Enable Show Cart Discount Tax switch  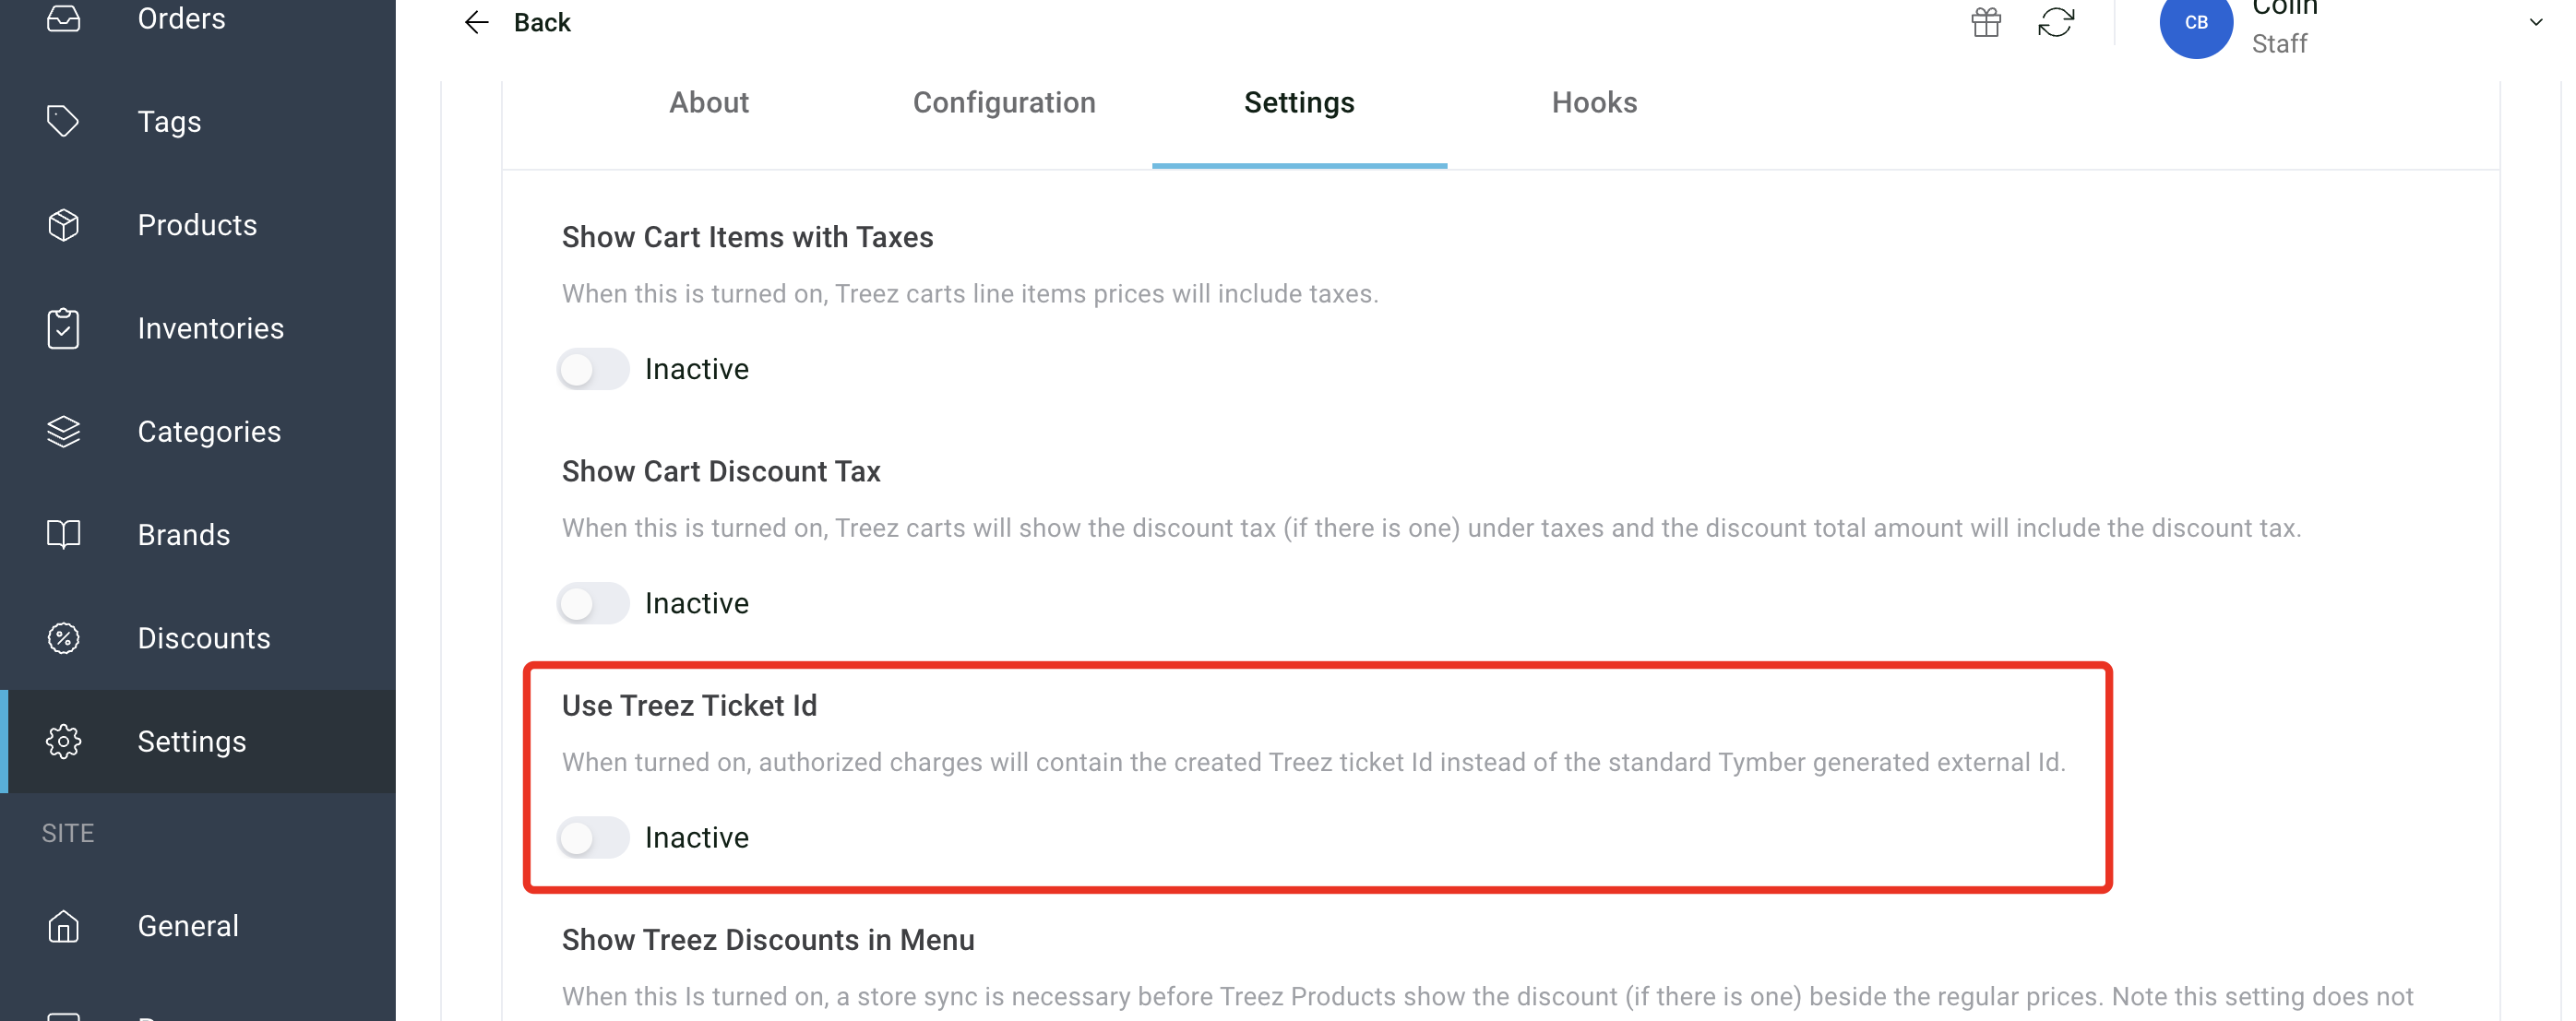pyautogui.click(x=593, y=603)
